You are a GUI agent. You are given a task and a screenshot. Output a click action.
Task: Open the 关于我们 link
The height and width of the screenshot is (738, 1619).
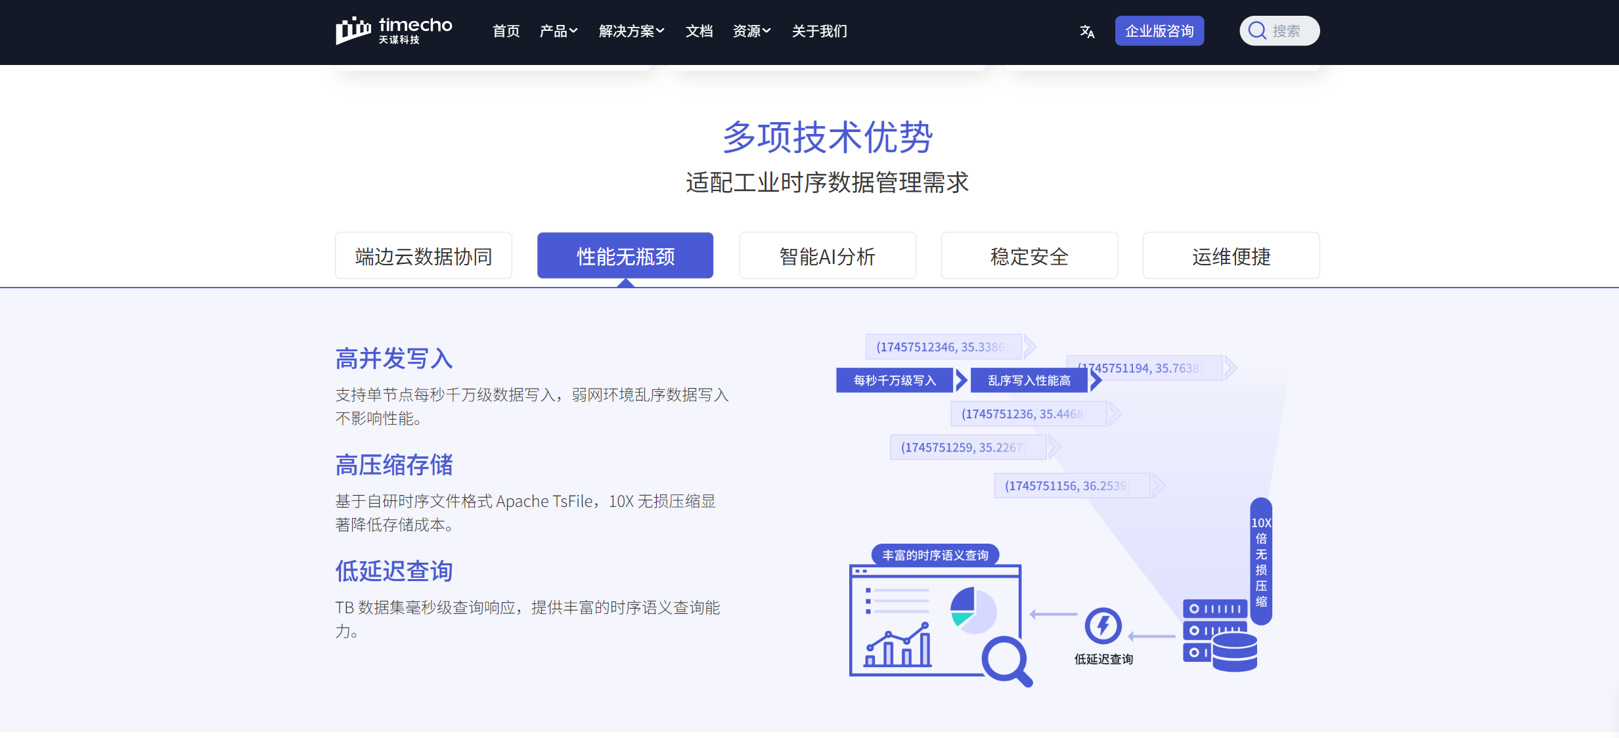pos(819,31)
